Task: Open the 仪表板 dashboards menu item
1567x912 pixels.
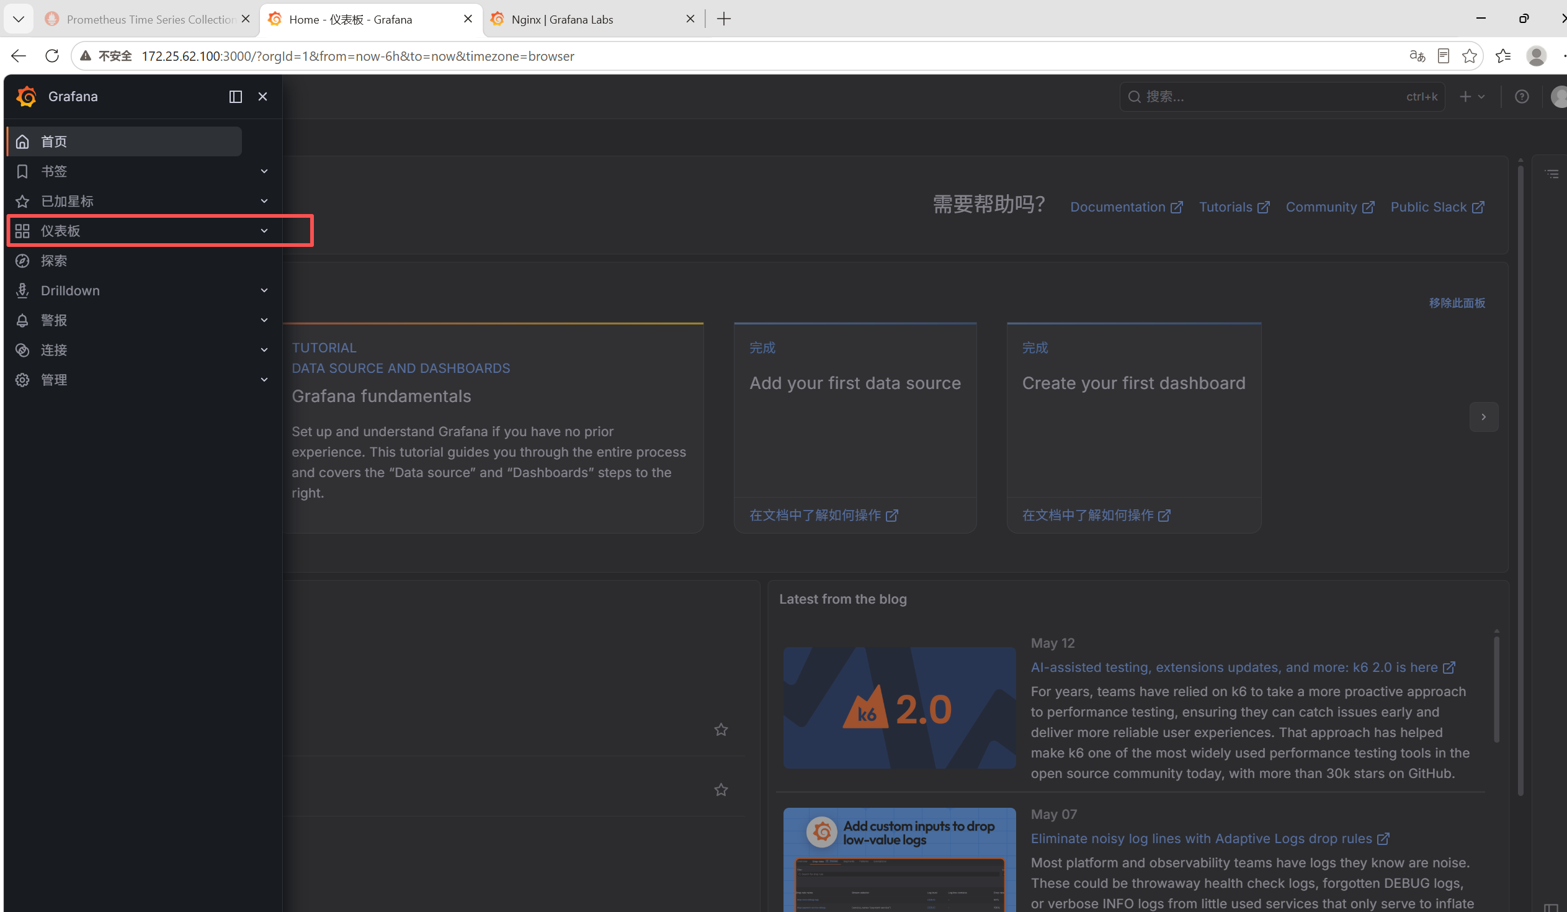Action: (x=60, y=231)
